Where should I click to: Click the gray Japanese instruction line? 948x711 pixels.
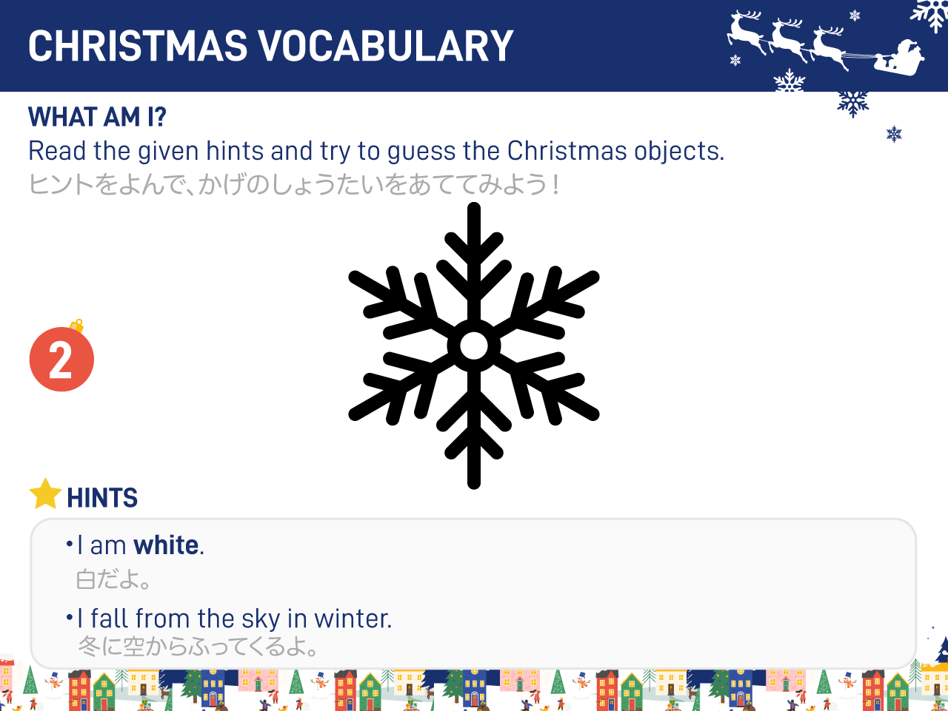pos(294,183)
